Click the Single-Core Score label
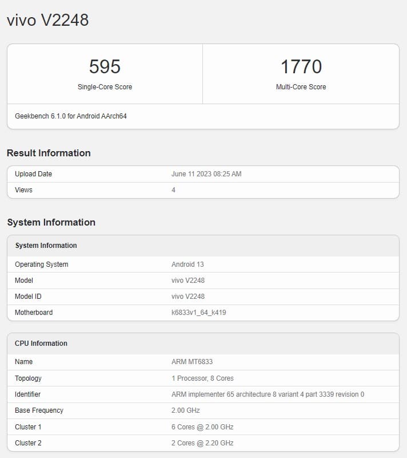 (105, 87)
